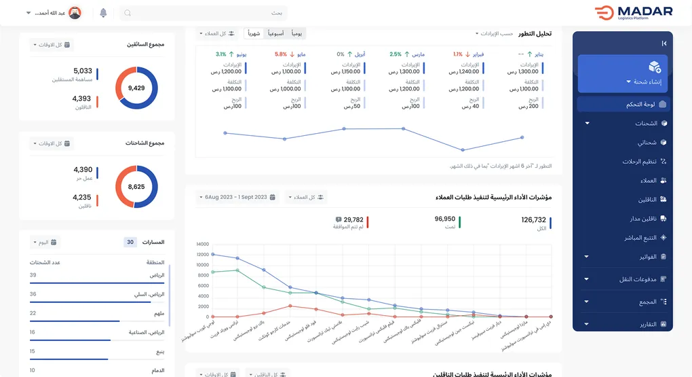Open the by-revenue (حسب الإيرادات) dropdown

click(494, 33)
